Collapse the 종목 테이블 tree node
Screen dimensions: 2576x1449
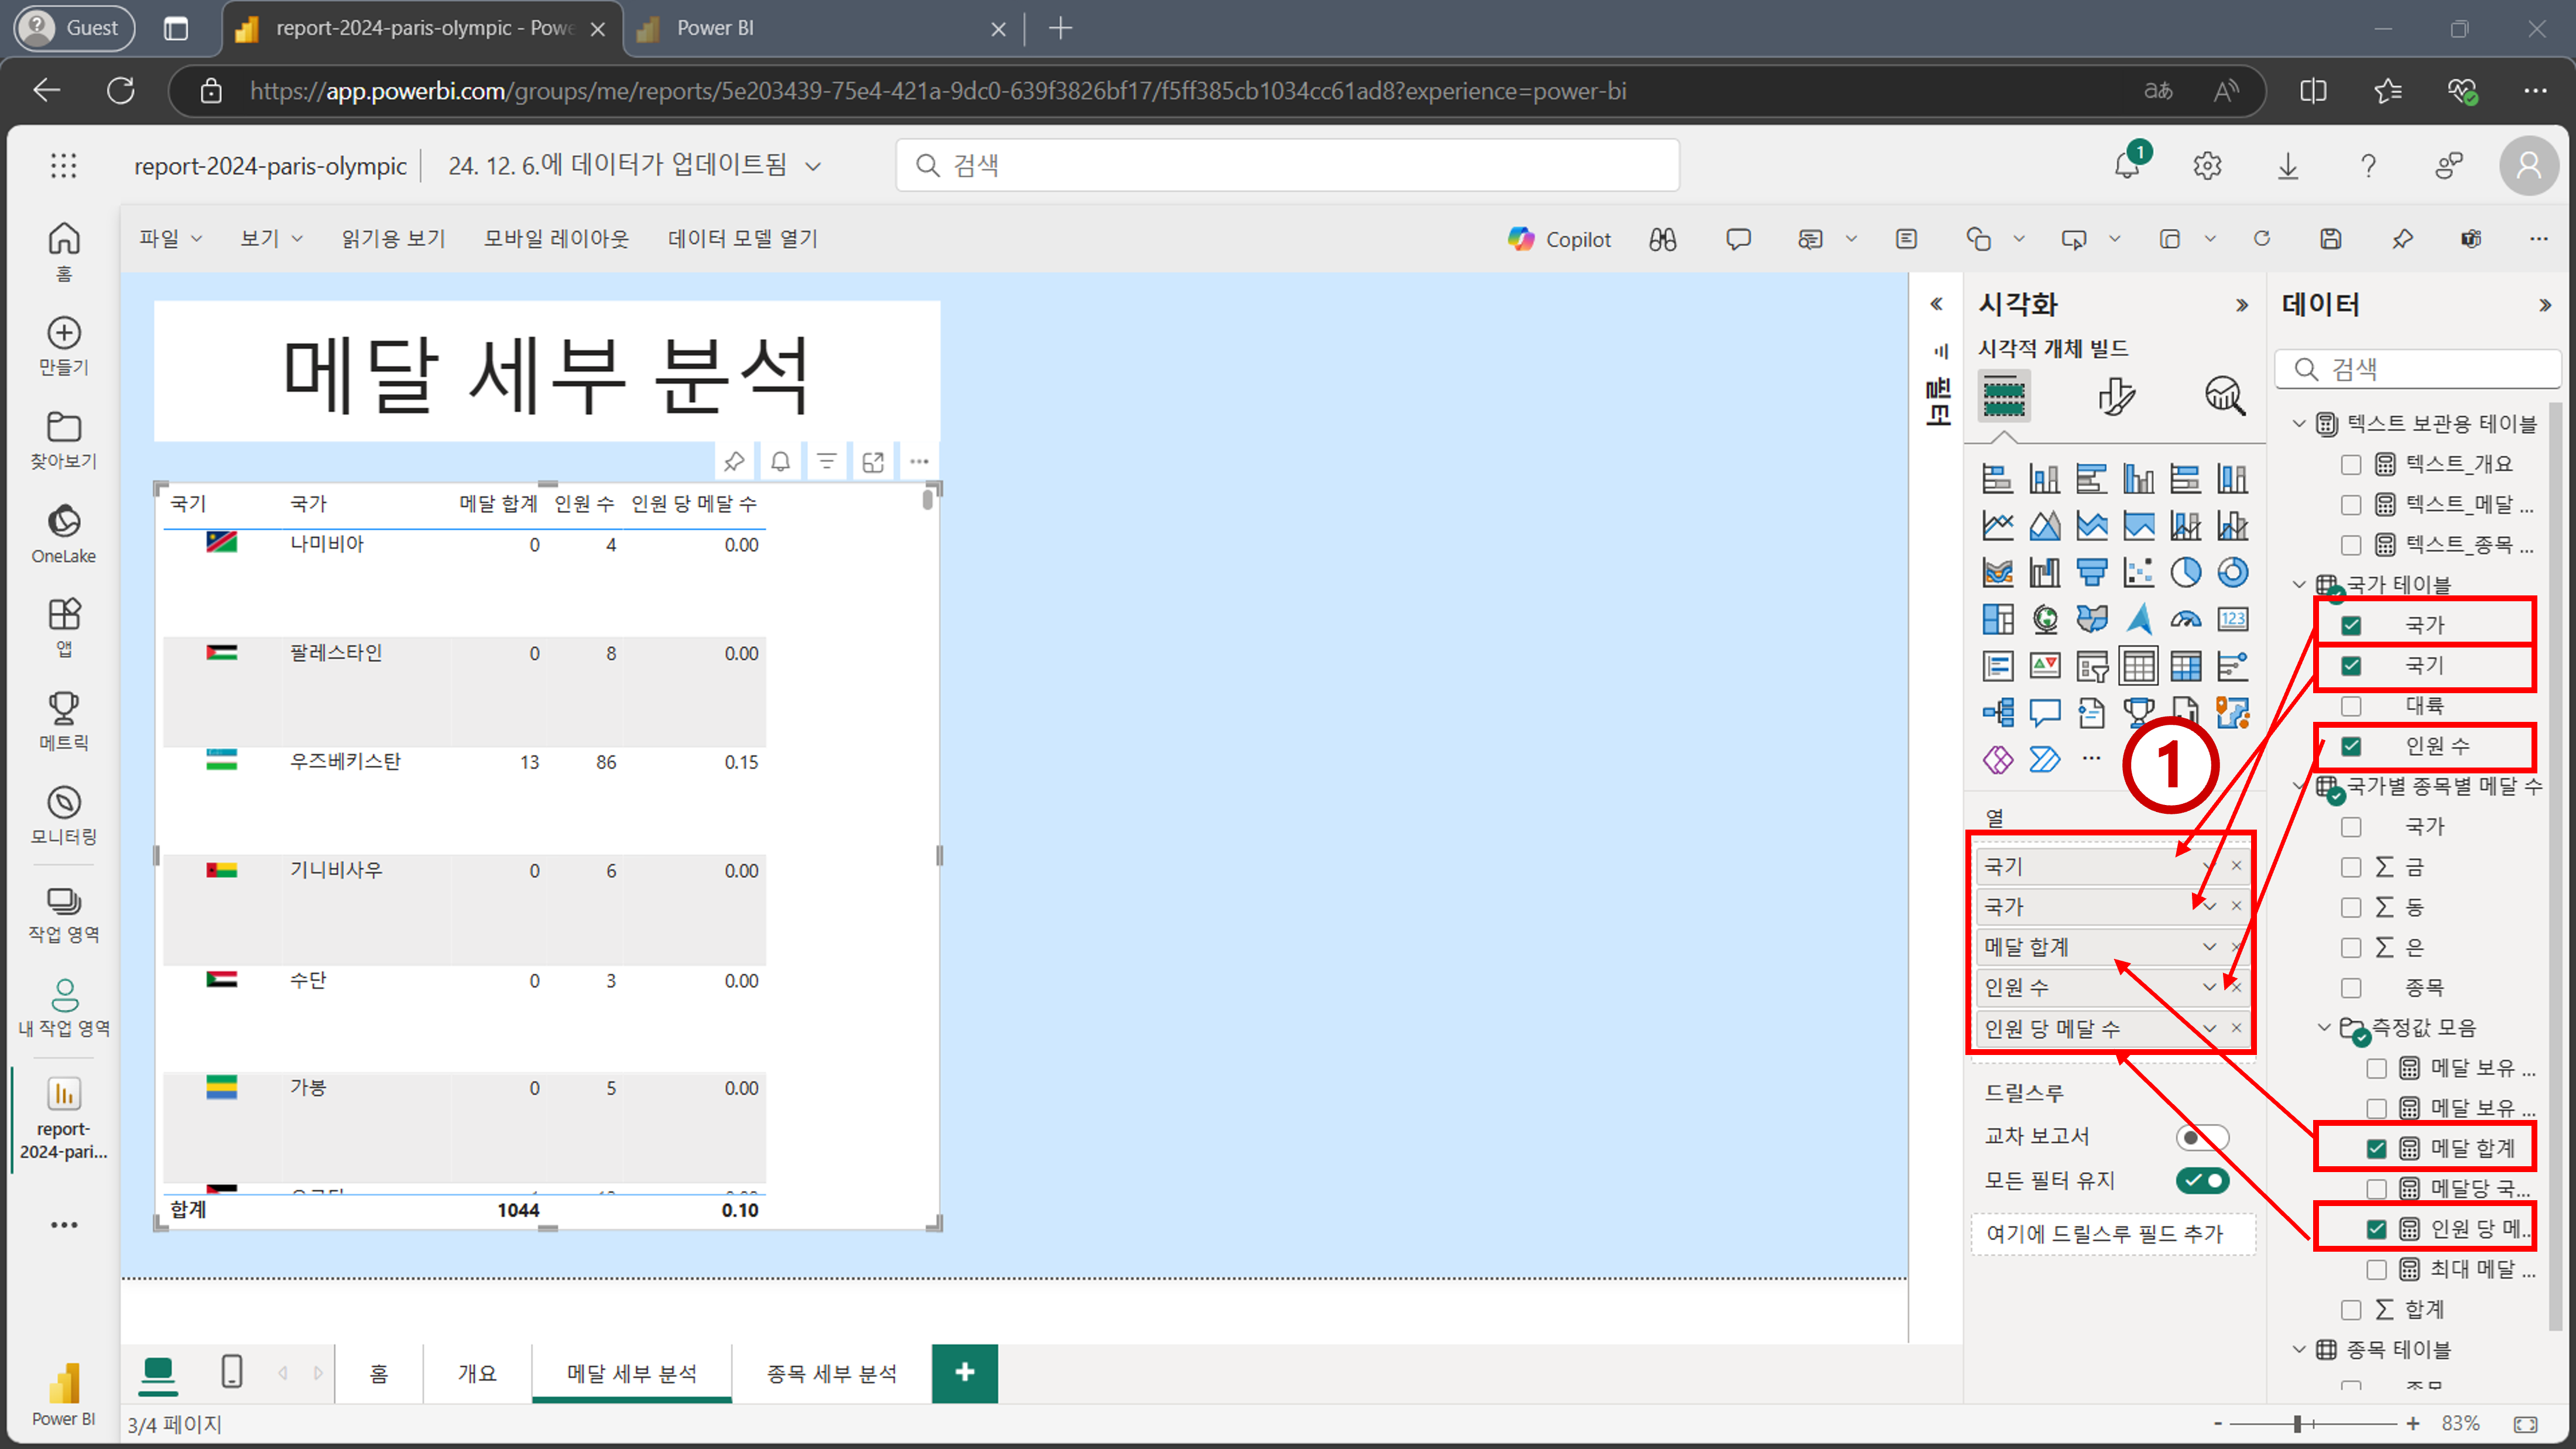coord(2299,1350)
